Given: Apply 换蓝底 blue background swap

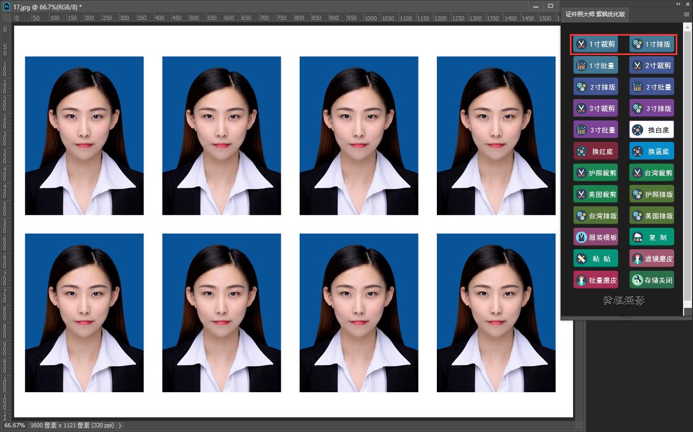Looking at the screenshot, I should [x=651, y=152].
